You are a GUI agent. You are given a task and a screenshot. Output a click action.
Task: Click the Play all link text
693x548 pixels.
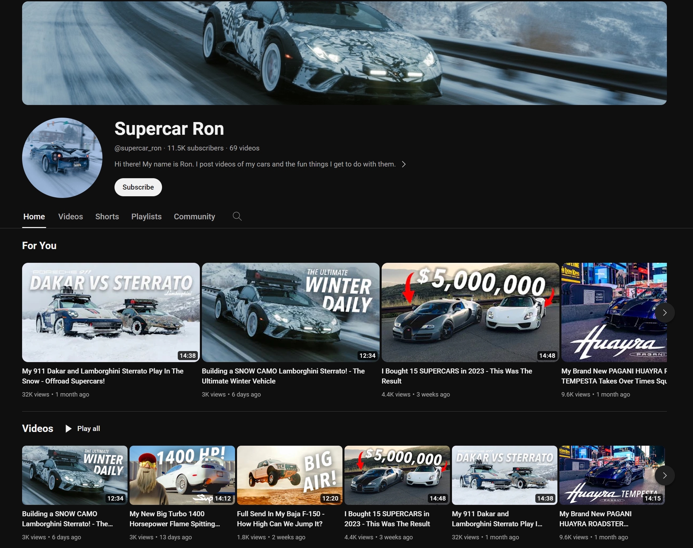click(88, 429)
